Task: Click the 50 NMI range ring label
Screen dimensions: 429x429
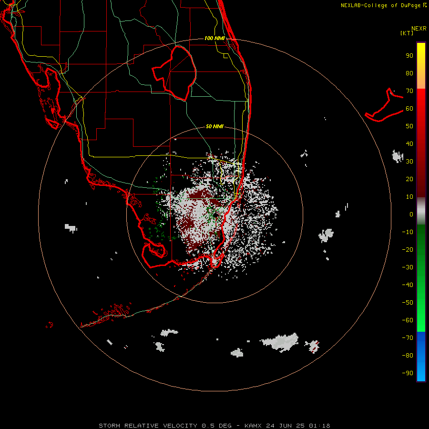Action: pos(214,126)
